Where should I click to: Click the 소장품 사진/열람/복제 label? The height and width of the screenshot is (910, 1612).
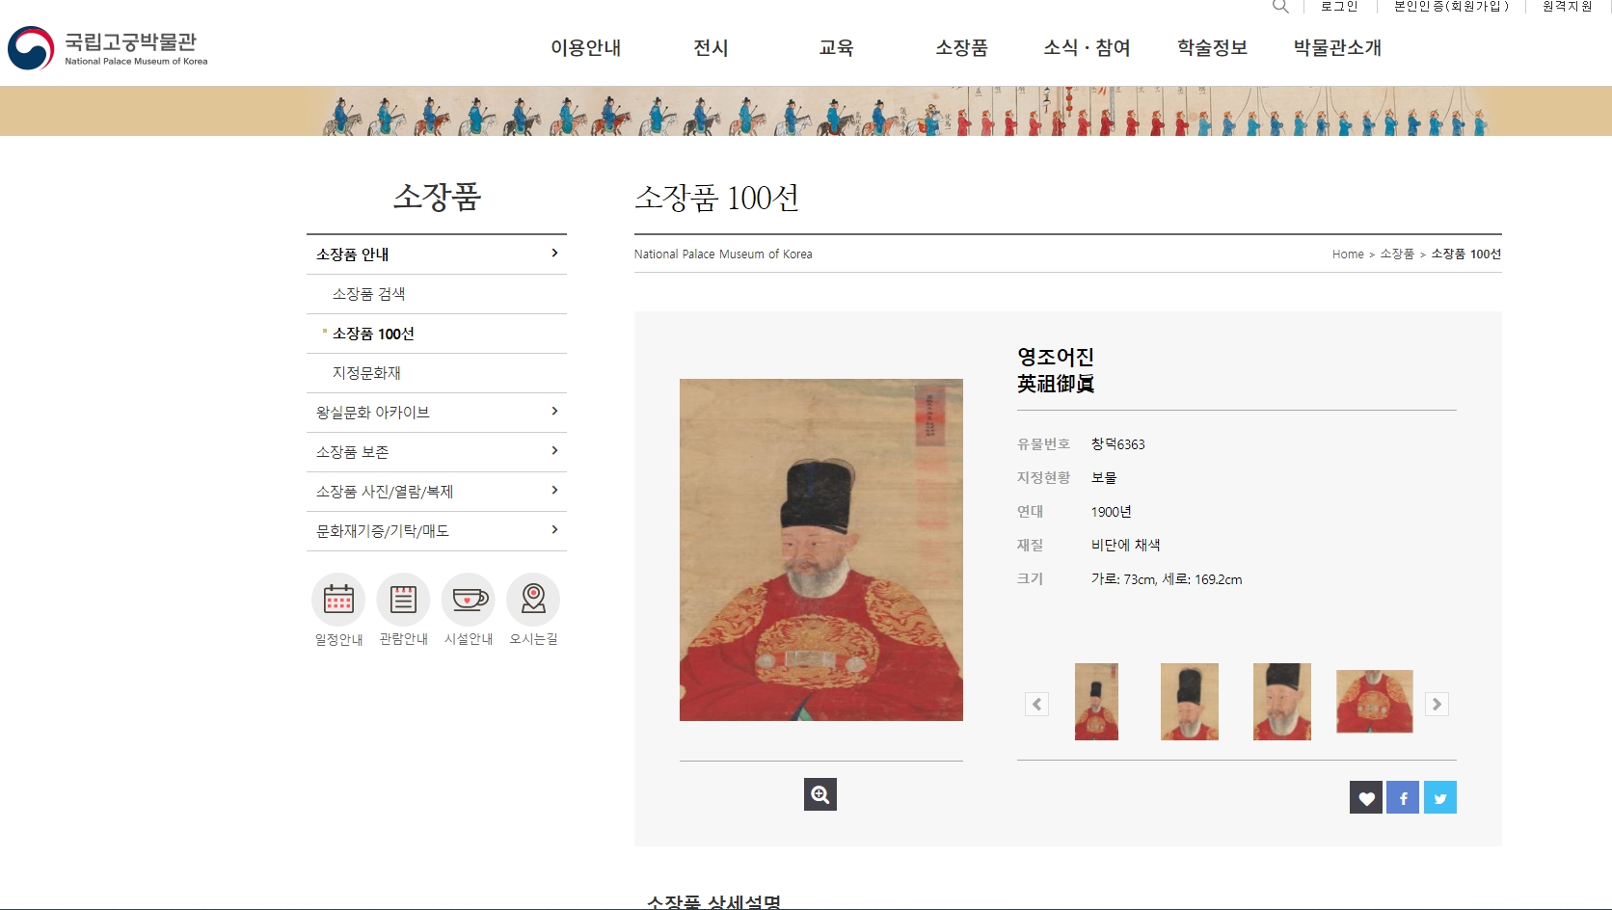click(x=385, y=492)
